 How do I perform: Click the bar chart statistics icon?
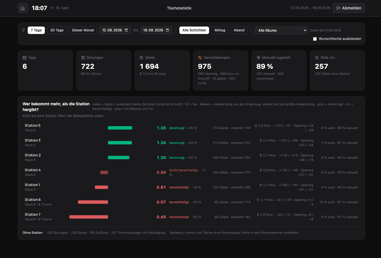23,8
